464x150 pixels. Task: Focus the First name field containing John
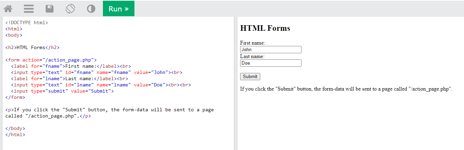coord(271,50)
